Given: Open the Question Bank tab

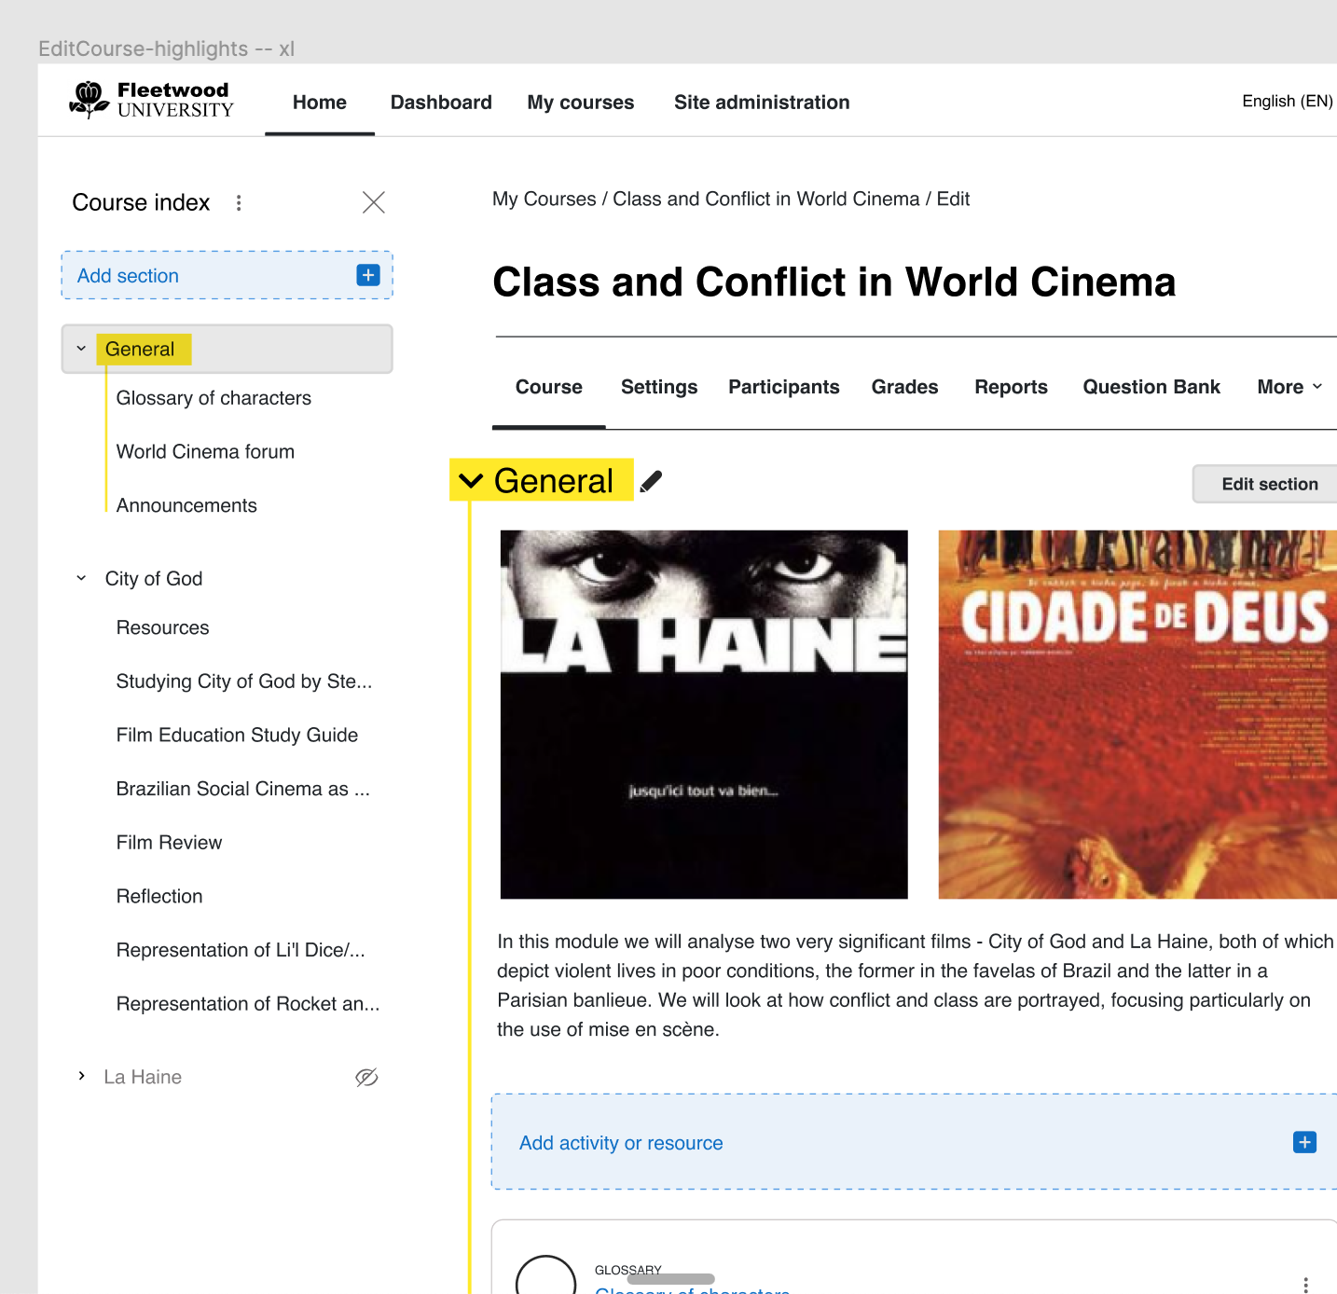Looking at the screenshot, I should [1151, 387].
